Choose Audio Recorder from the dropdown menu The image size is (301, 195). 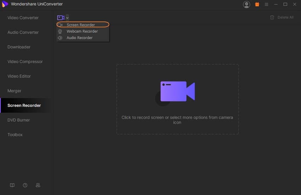point(83,38)
